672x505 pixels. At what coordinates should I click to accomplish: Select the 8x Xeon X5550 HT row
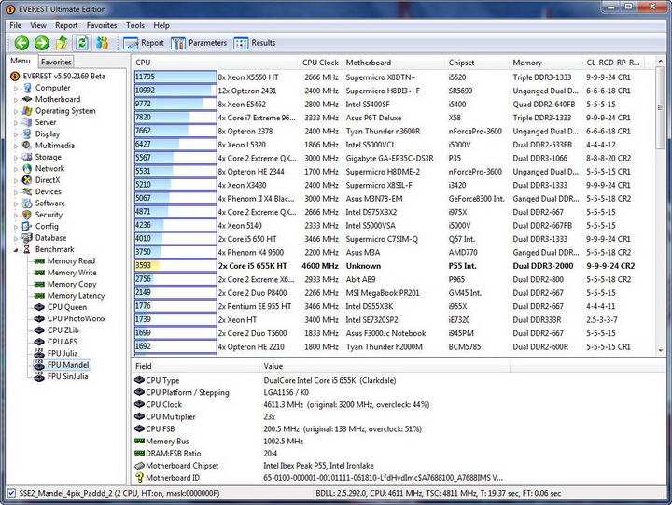tap(394, 77)
